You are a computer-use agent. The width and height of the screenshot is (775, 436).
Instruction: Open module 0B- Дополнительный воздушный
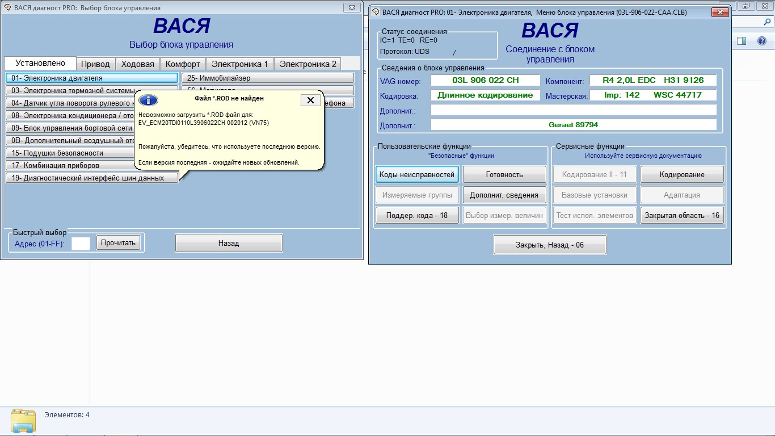coord(70,140)
